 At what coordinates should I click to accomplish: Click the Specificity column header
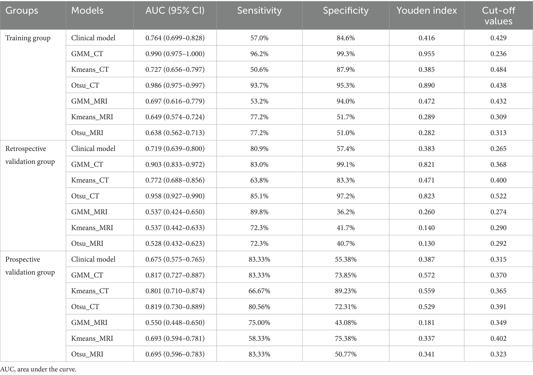coord(346,11)
